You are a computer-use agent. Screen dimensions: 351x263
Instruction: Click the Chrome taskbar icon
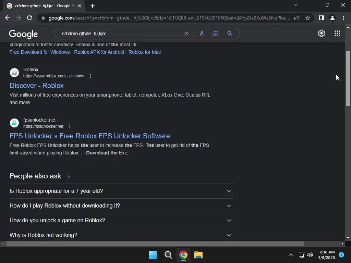point(183,255)
